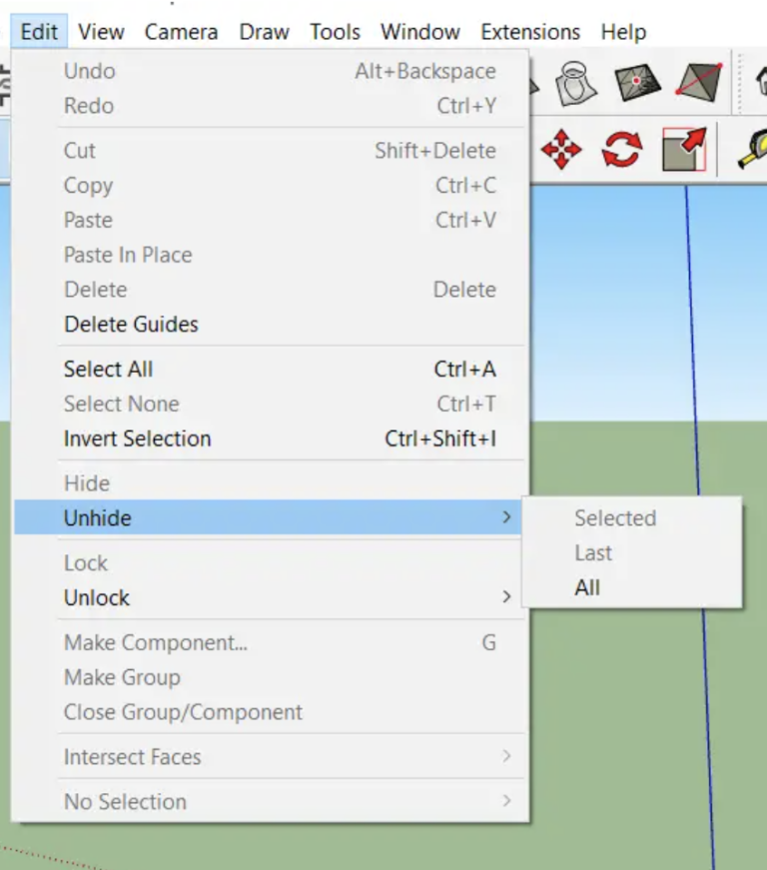Open the Camera menu
This screenshot has width=767, height=870.
point(181,31)
